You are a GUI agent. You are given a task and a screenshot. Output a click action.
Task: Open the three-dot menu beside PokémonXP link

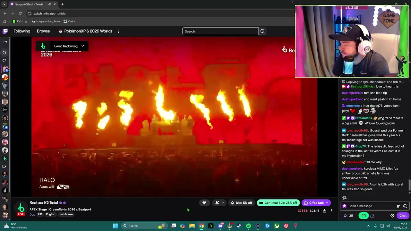point(118,31)
